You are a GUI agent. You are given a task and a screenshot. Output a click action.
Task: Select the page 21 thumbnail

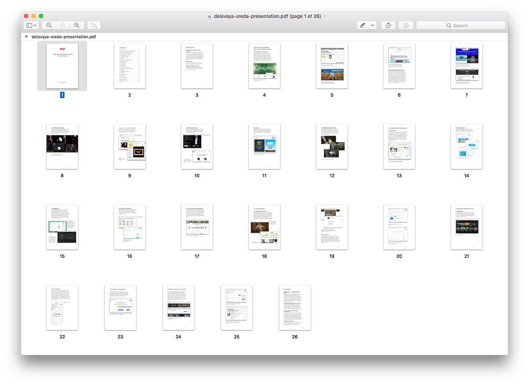[466, 227]
